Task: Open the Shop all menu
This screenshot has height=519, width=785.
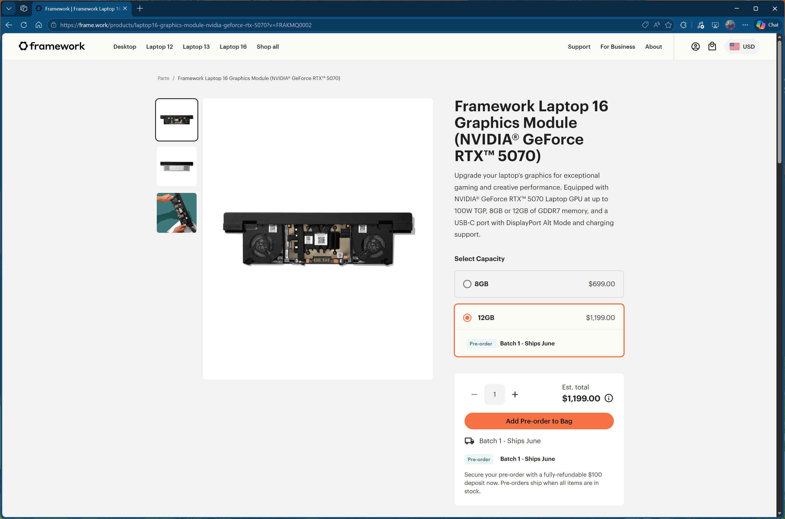Action: pyautogui.click(x=267, y=47)
